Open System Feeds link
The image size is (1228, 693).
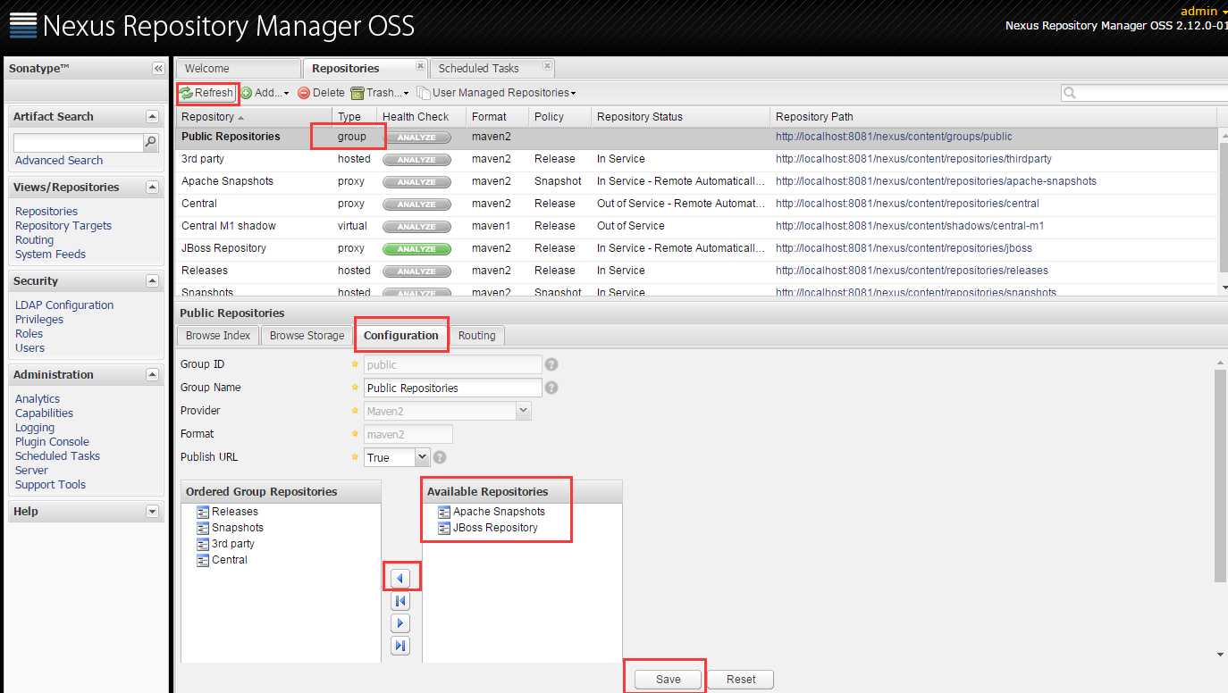(51, 255)
